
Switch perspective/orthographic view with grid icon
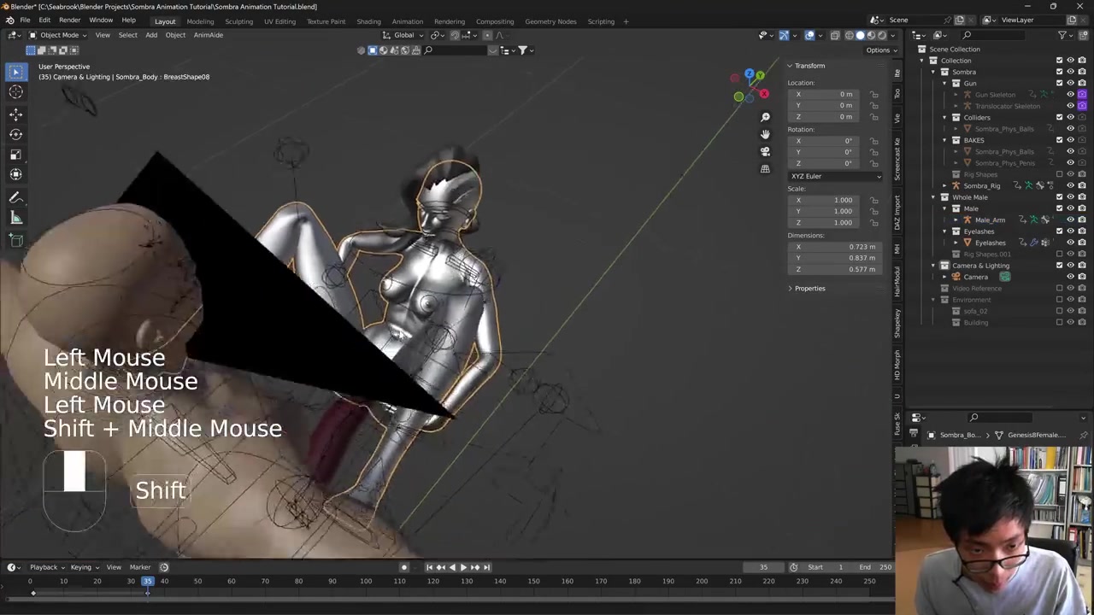pyautogui.click(x=765, y=169)
